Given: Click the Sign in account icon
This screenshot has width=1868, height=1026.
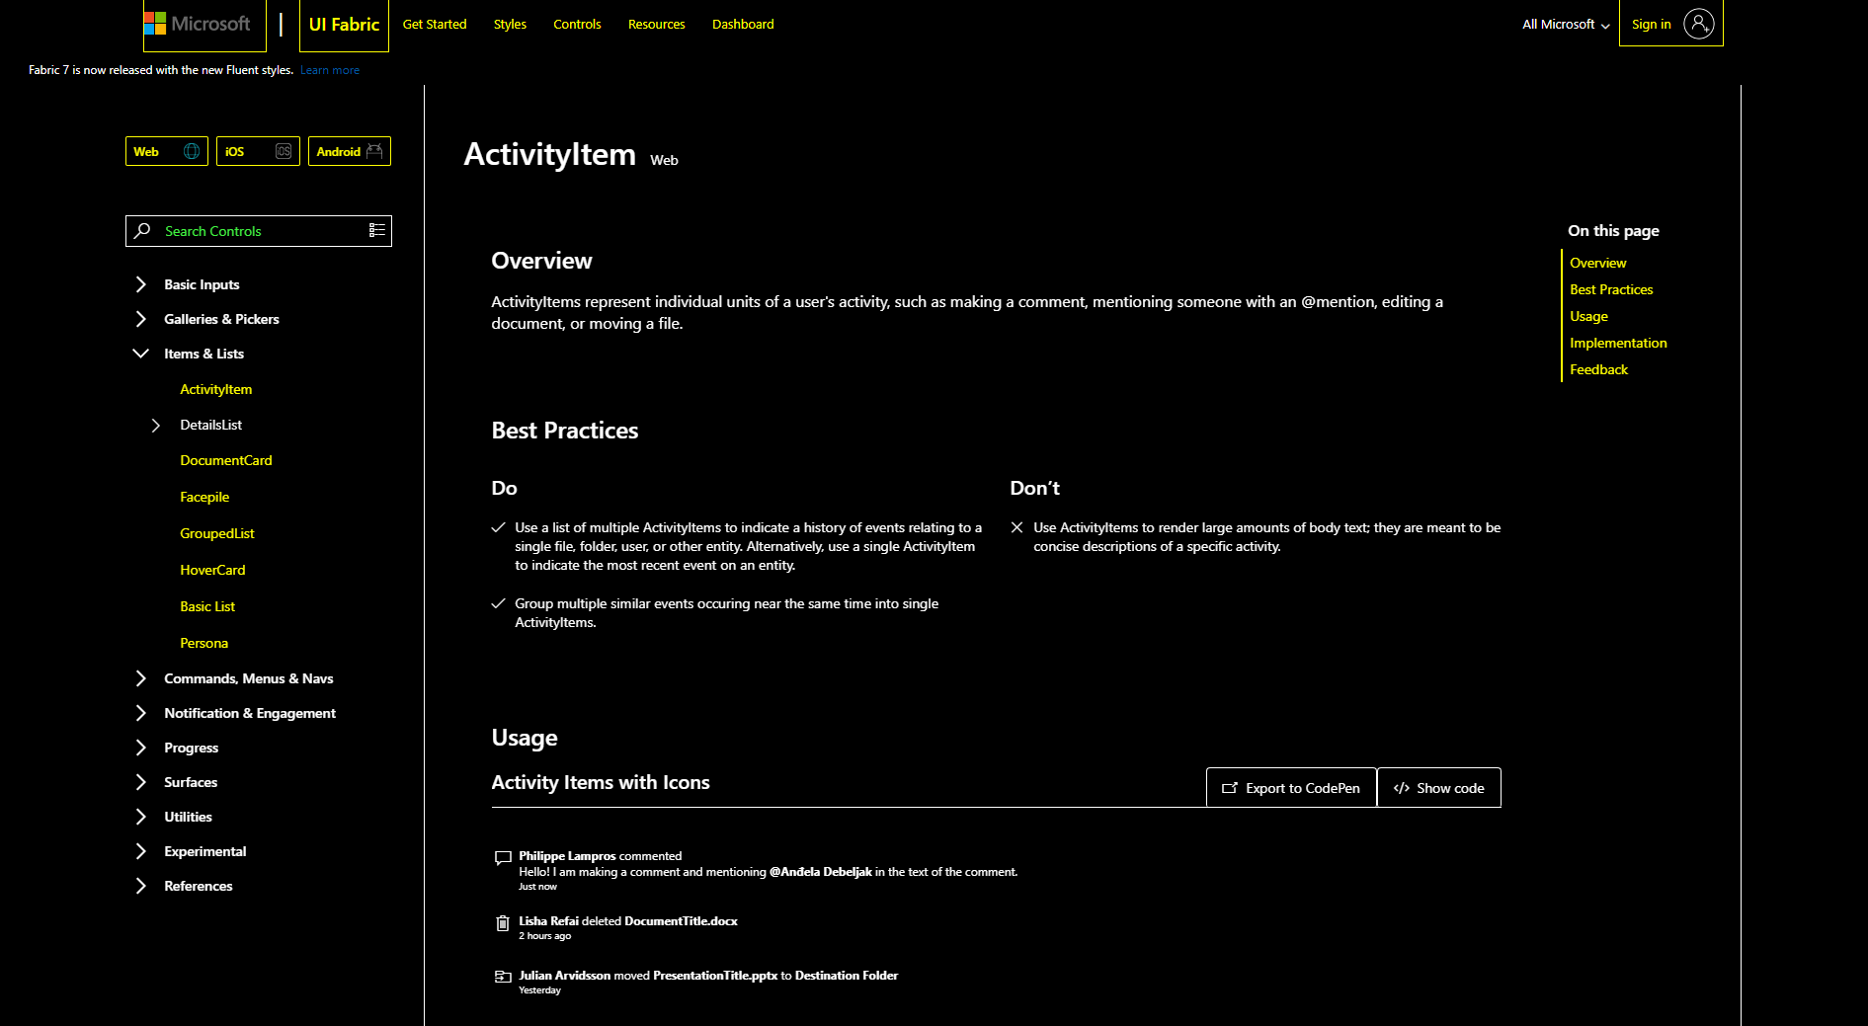Looking at the screenshot, I should click(1699, 24).
